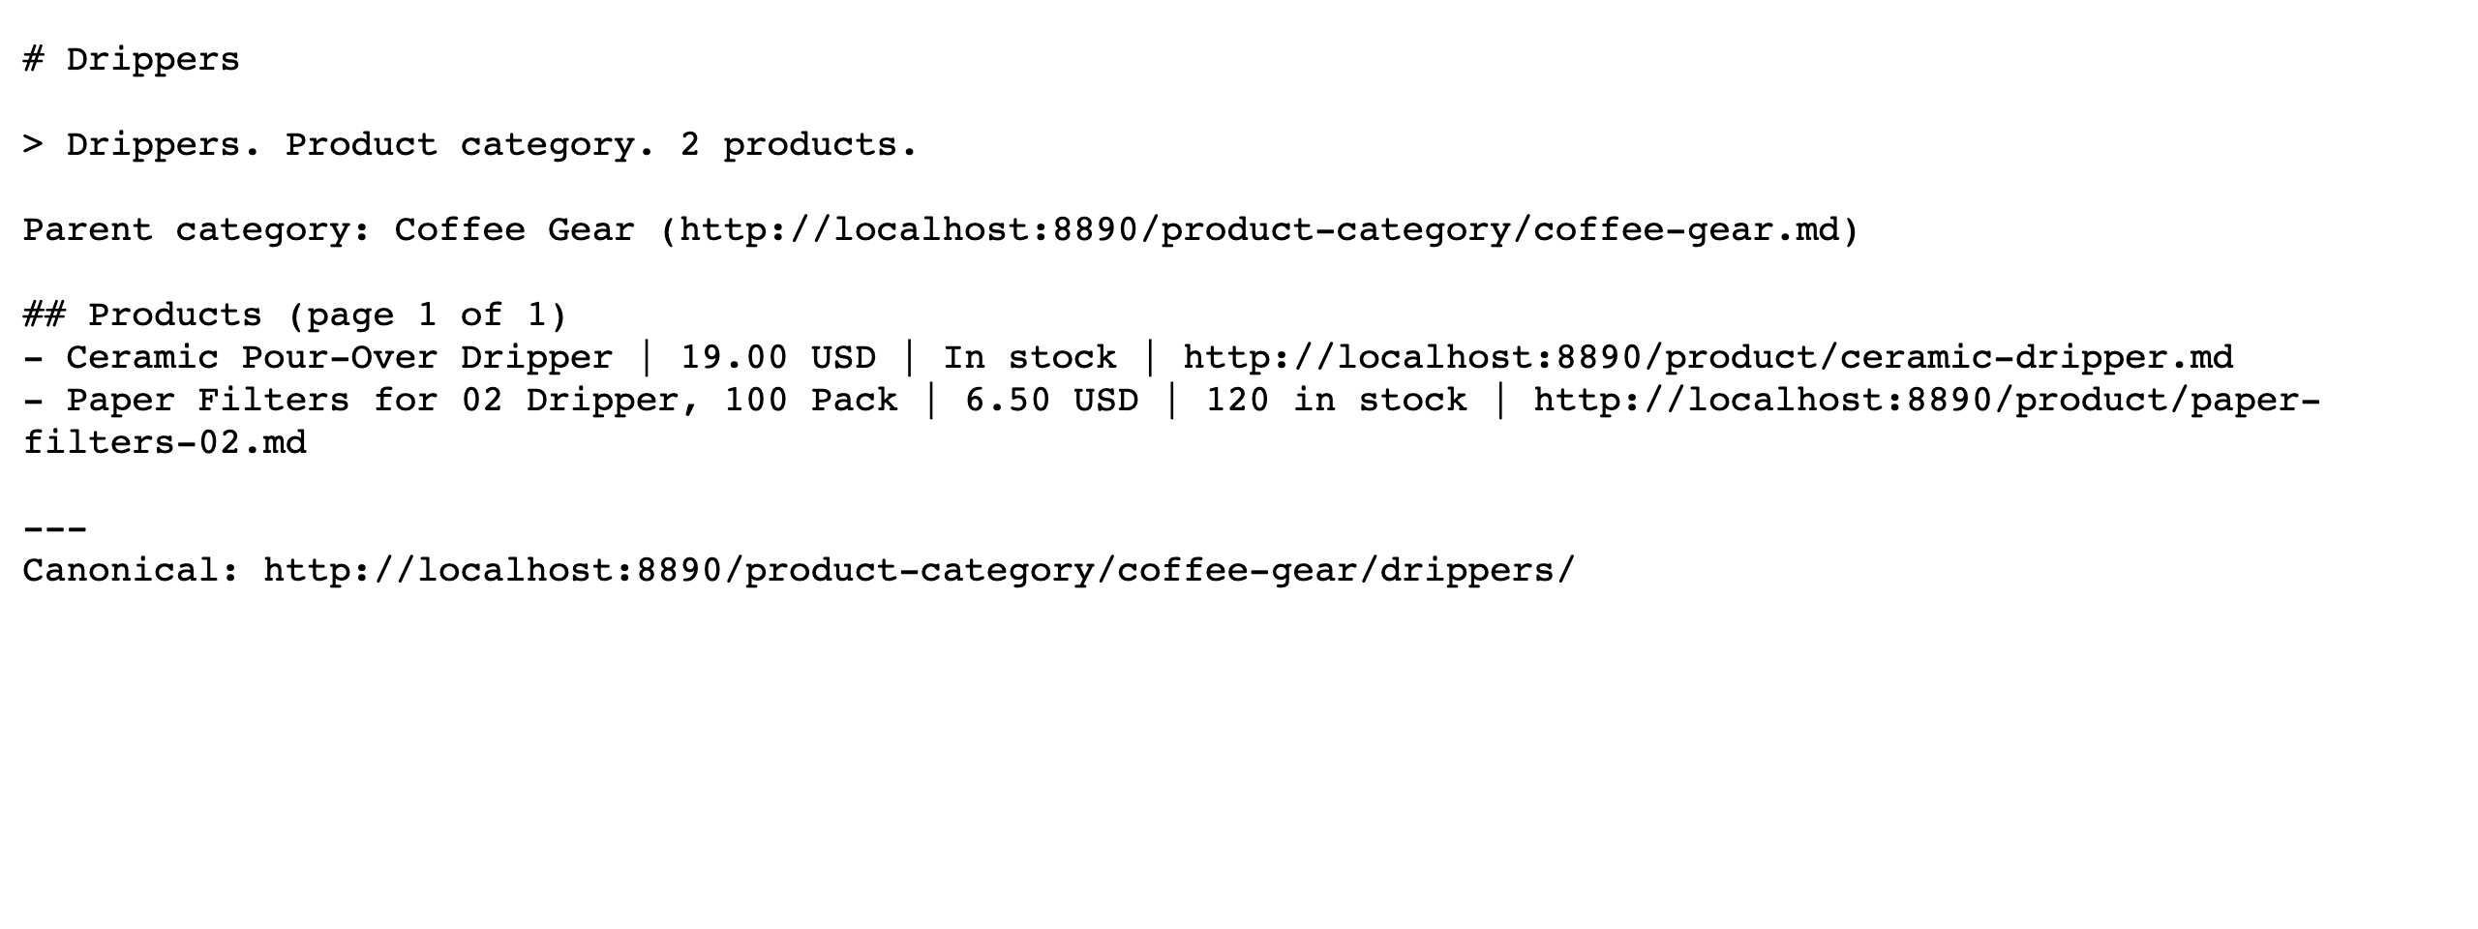The height and width of the screenshot is (929, 2478).
Task: Click the "In stock" status text
Action: click(x=1030, y=358)
